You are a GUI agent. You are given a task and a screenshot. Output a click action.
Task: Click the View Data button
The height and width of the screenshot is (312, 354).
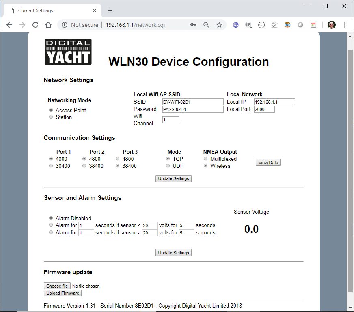coord(268,162)
